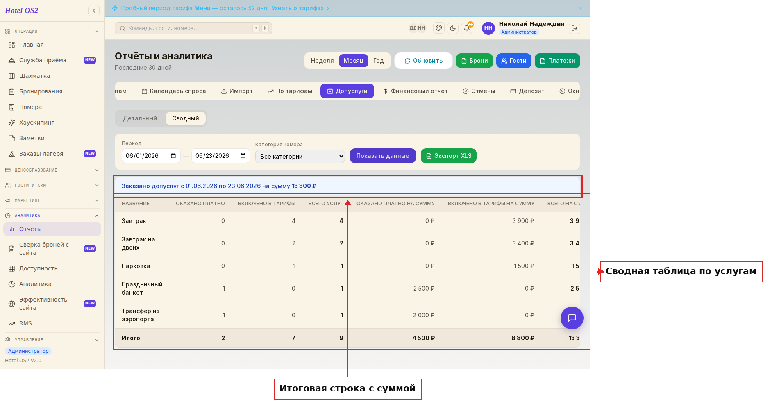Open the Отмены tab
772x409 pixels.
point(479,91)
